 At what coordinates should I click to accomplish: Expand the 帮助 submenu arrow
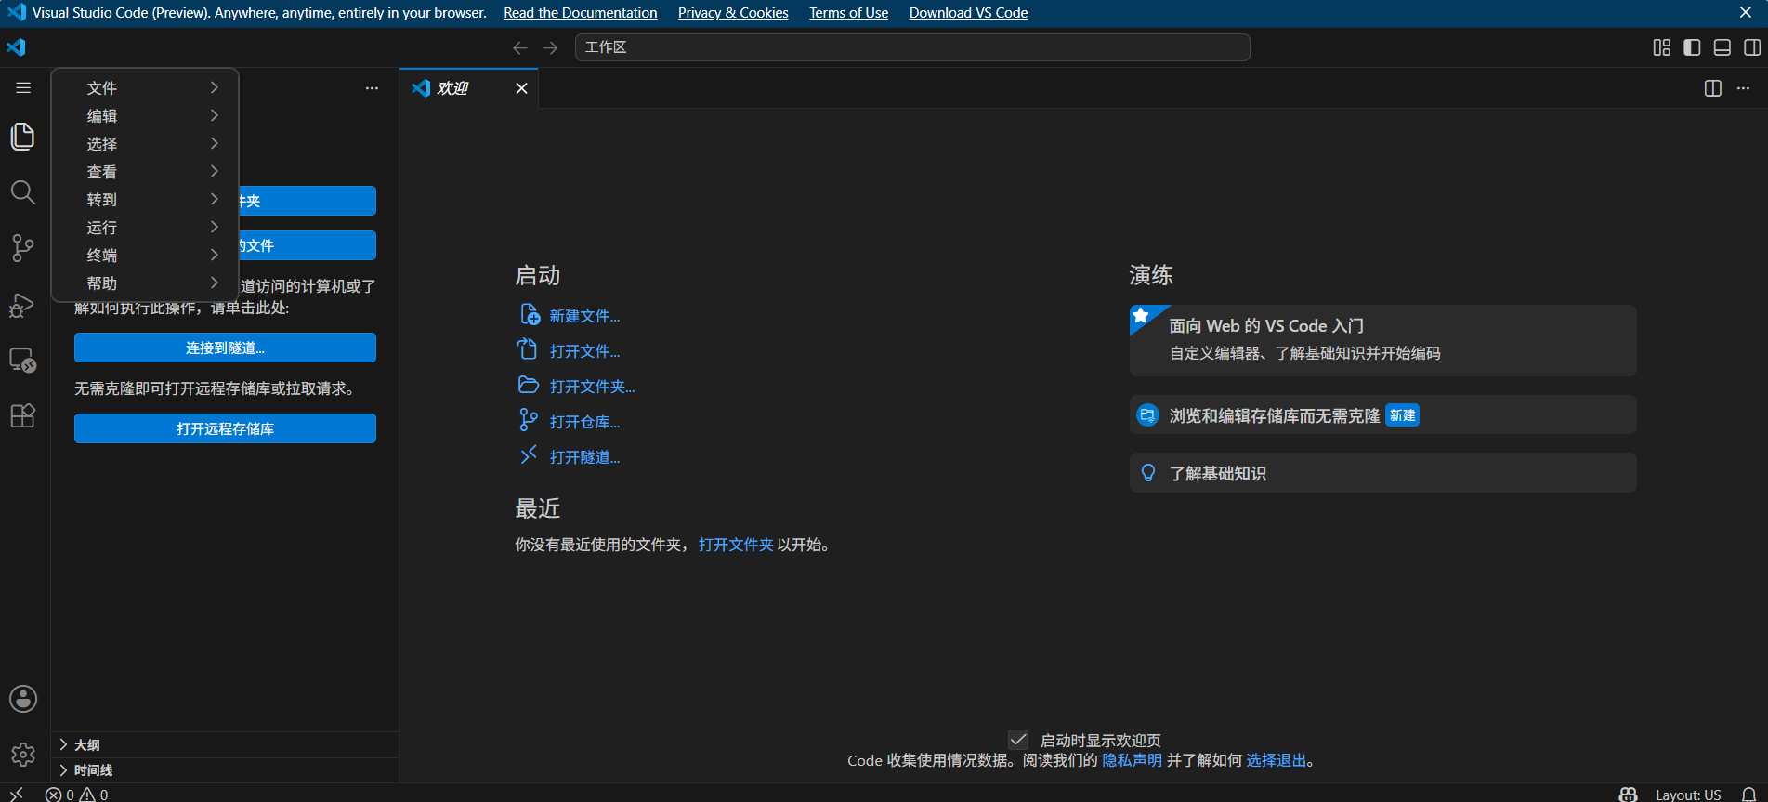215,283
